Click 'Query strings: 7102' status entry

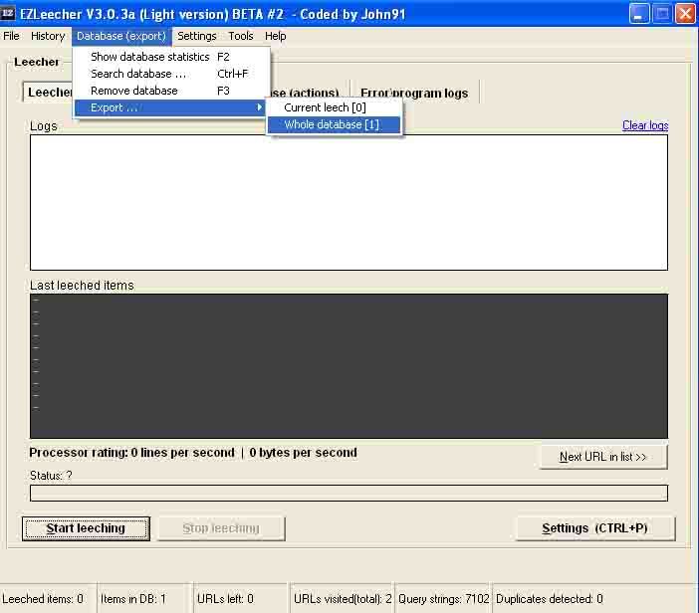pos(443,599)
